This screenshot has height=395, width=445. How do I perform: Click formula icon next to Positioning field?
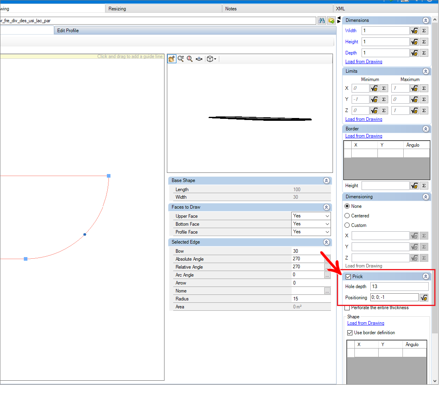click(424, 298)
